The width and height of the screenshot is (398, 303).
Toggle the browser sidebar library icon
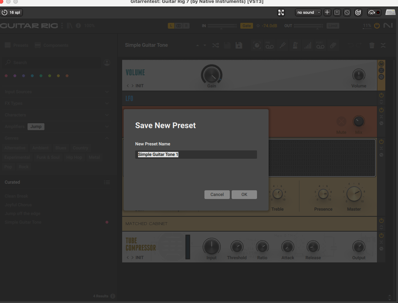(x=70, y=26)
